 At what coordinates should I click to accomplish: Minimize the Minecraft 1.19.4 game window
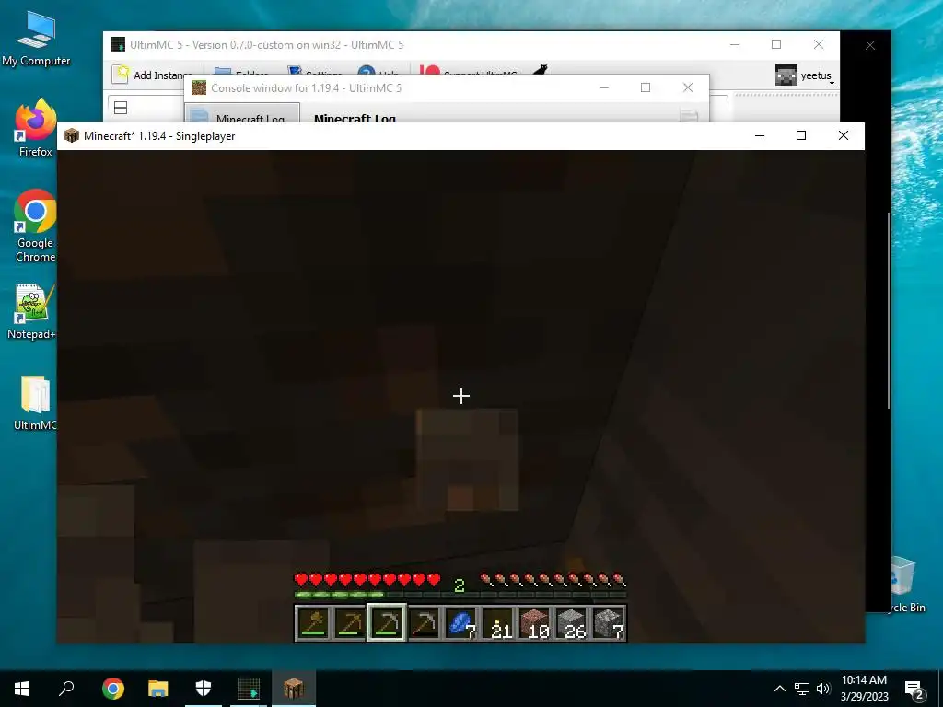coord(760,135)
